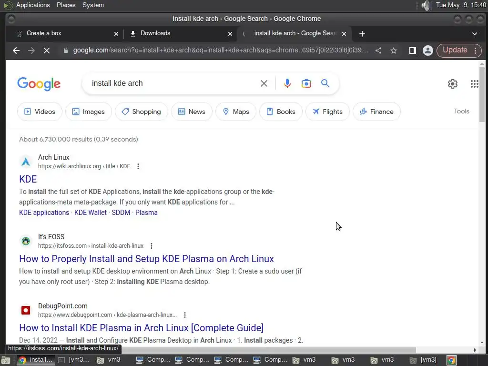Close the install kde arch search tab
This screenshot has width=488, height=366.
tap(344, 34)
